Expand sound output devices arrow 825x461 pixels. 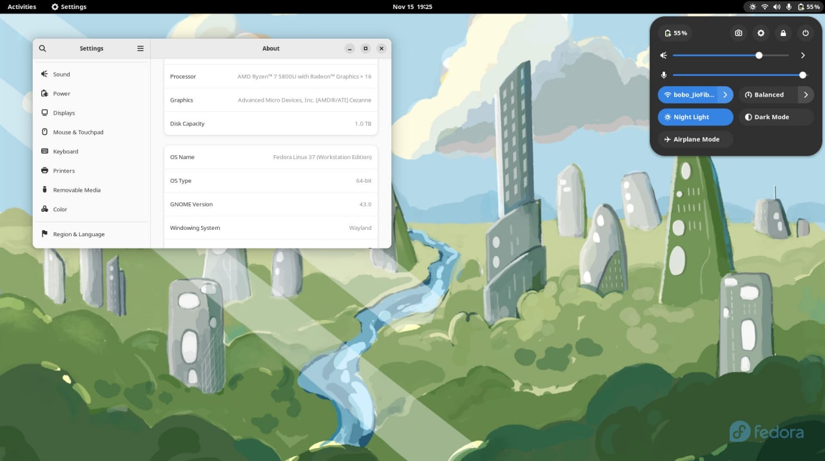(803, 55)
